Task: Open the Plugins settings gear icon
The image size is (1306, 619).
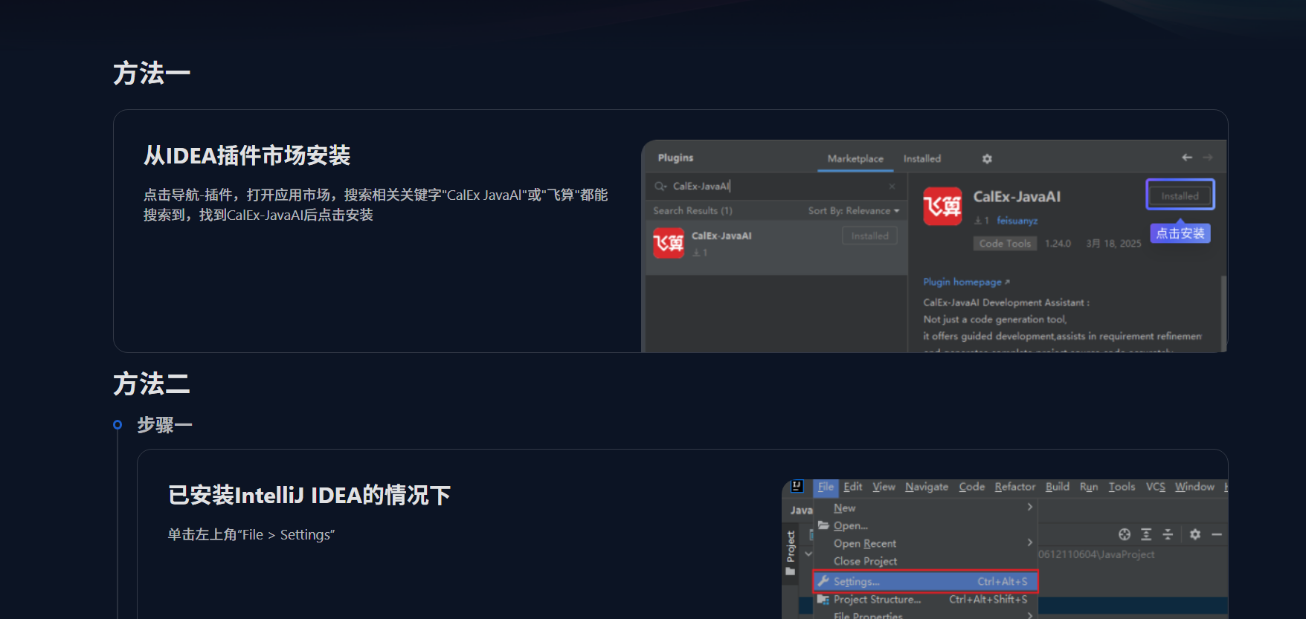Action: [987, 159]
